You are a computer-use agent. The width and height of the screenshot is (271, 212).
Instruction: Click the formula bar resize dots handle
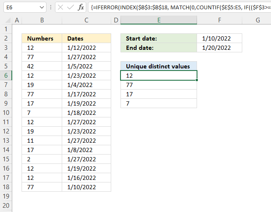point(51,7)
